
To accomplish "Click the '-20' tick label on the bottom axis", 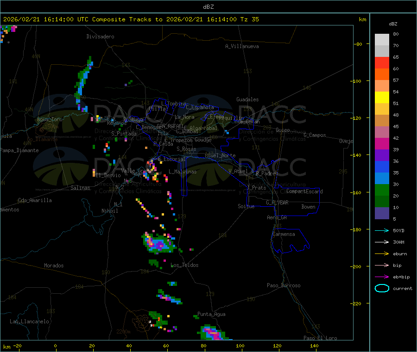I will coord(17,346).
